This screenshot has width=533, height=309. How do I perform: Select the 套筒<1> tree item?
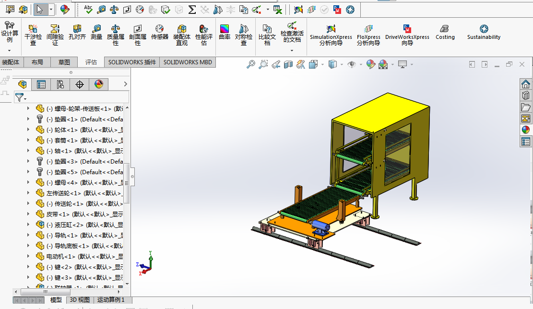click(x=80, y=141)
